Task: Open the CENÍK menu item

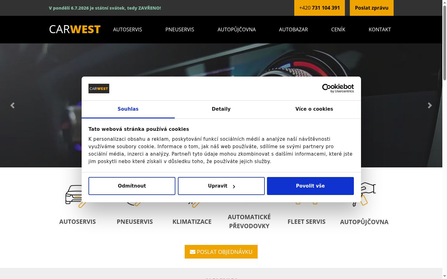Action: tap(338, 29)
